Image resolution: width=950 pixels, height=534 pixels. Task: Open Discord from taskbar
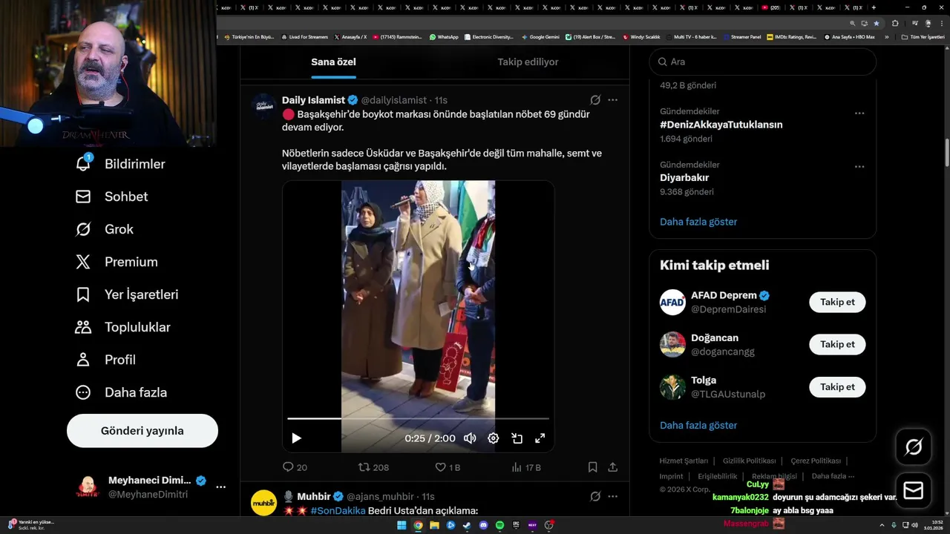483,525
